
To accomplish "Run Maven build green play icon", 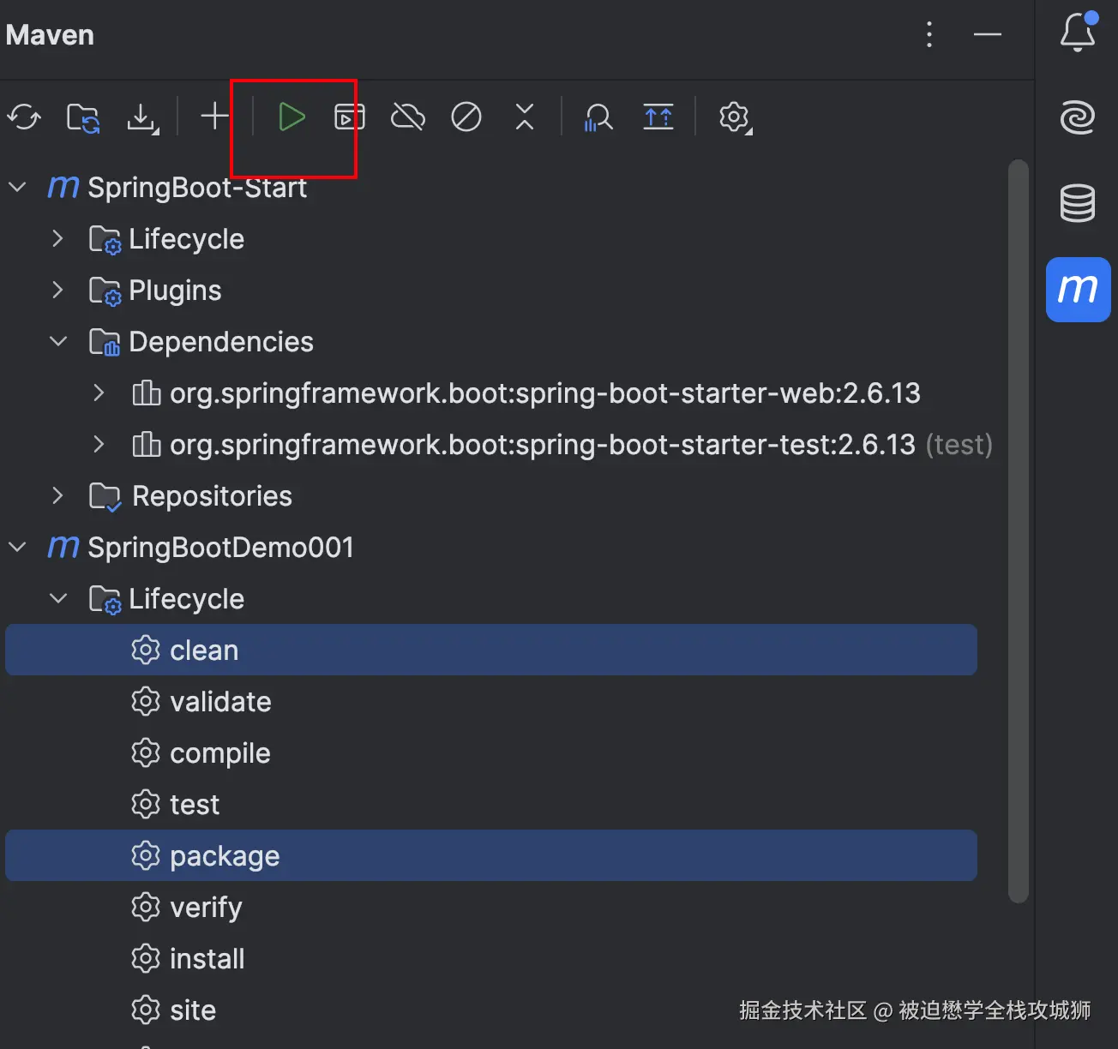I will point(292,117).
